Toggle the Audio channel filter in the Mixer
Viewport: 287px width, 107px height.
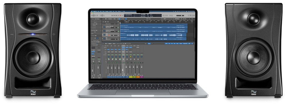coord(166,44)
